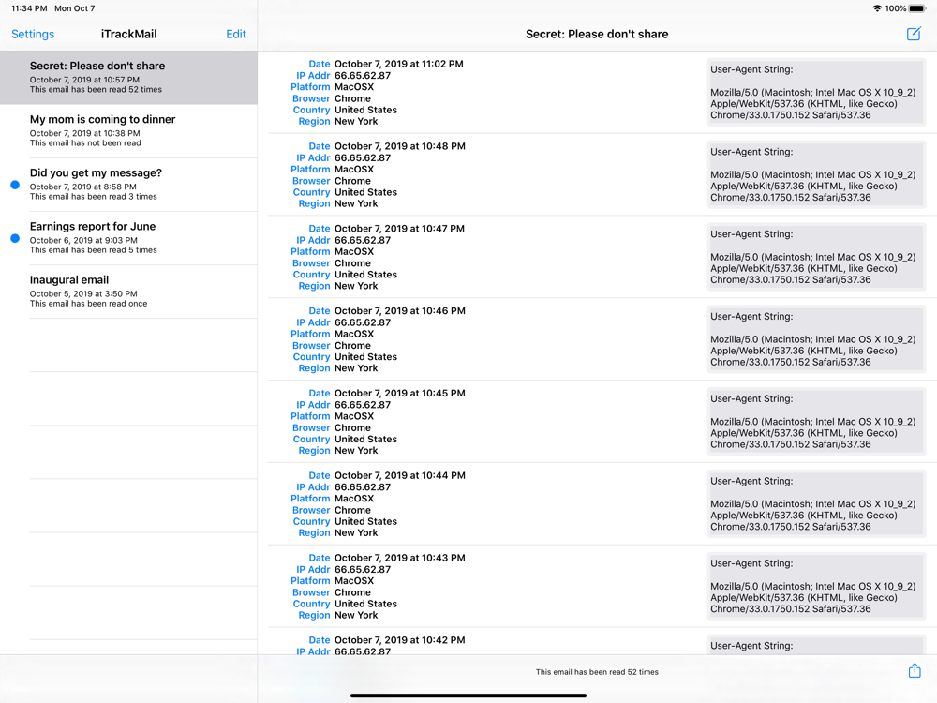Select the read entry dated 10:47 PM
Screen dimensions: 937x703
[x=597, y=257]
